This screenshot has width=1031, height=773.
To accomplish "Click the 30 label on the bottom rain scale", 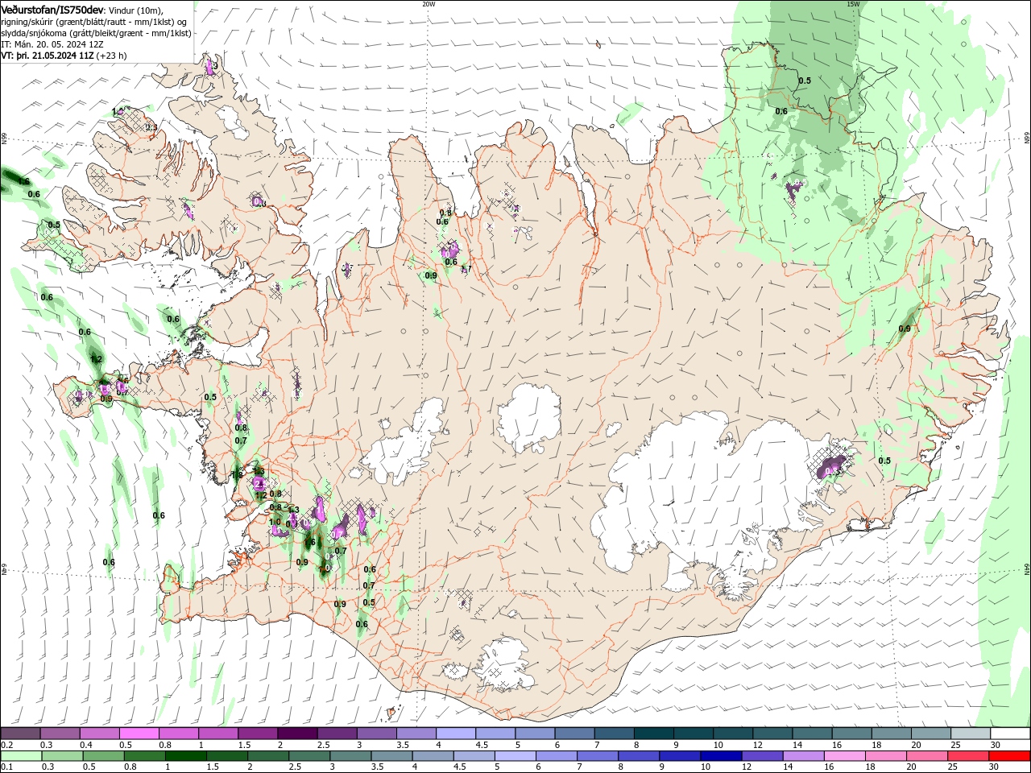I will 994,767.
